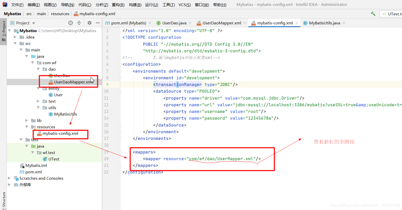402x210 pixels.
Task: Click the locate-in-project target icon
Action: point(71,23)
